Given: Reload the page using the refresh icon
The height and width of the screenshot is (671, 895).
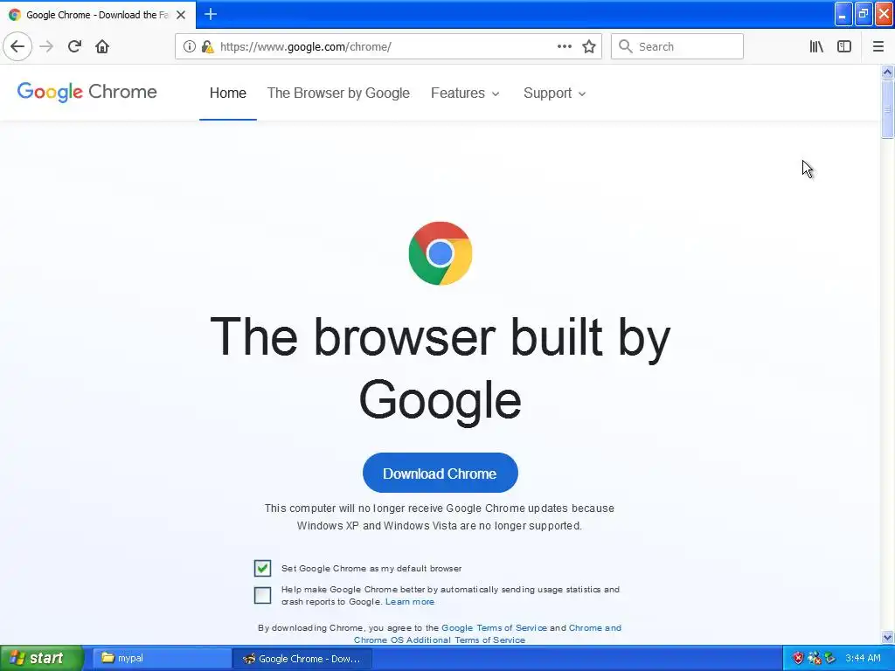Looking at the screenshot, I should point(74,46).
